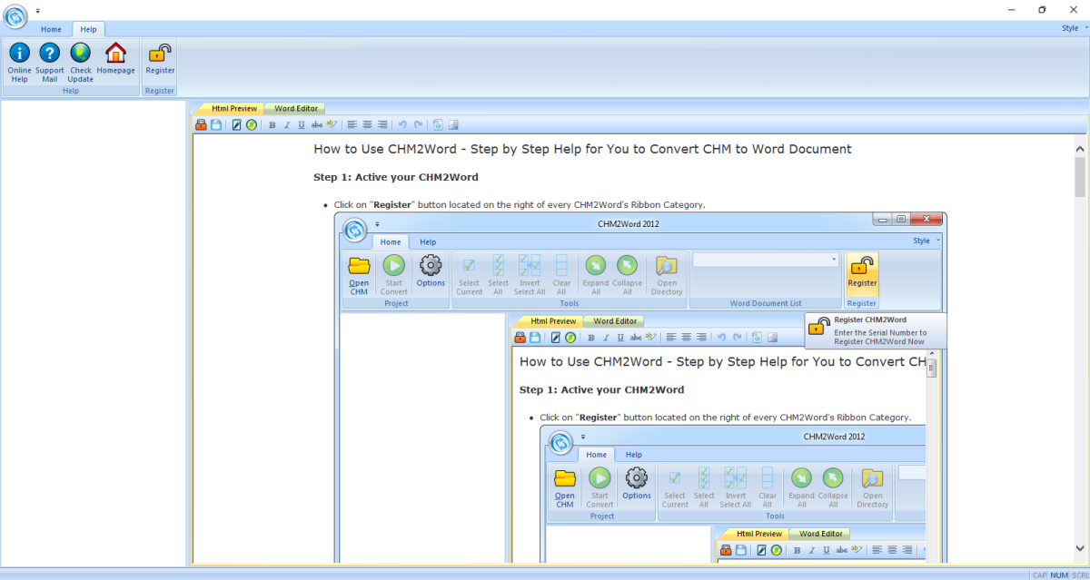This screenshot has width=1090, height=580.
Task: Click the vertical scrollbar down arrow
Action: (1080, 548)
